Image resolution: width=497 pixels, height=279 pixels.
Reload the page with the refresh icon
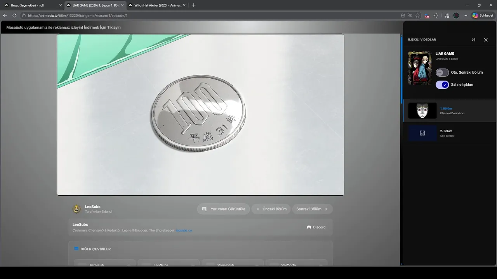tap(14, 15)
